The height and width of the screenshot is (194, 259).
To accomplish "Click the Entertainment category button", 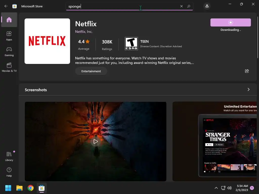I will pos(91,71).
